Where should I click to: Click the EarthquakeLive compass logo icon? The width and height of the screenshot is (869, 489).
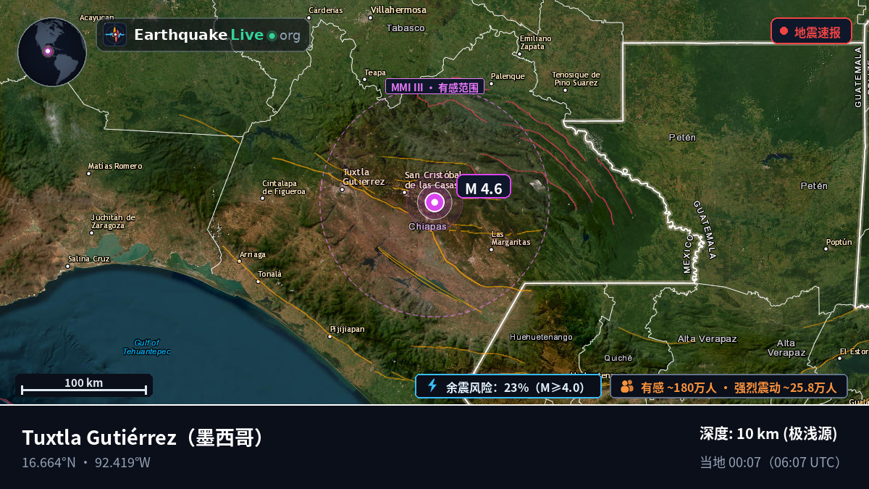pos(115,35)
